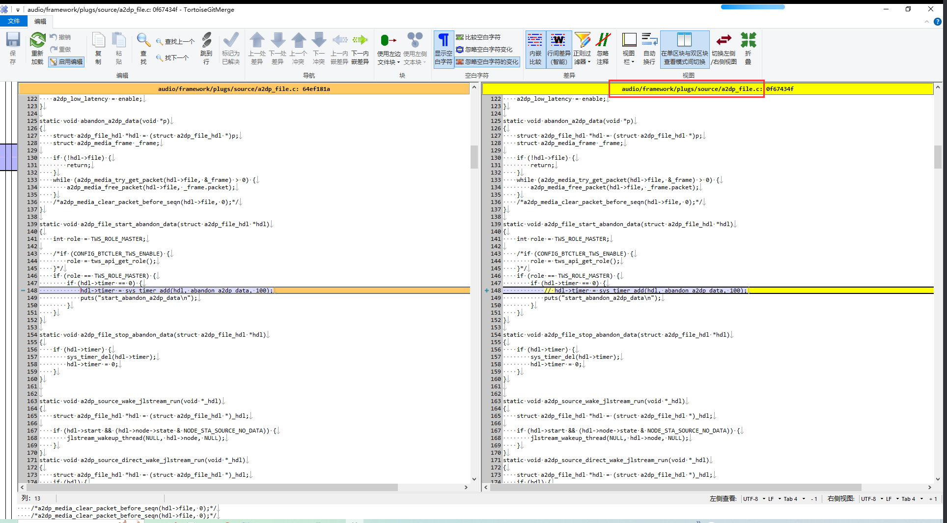Screen dimensions: 947x523
Task: Toggle smart inline word diff (行间差异 智能)
Action: [x=559, y=48]
